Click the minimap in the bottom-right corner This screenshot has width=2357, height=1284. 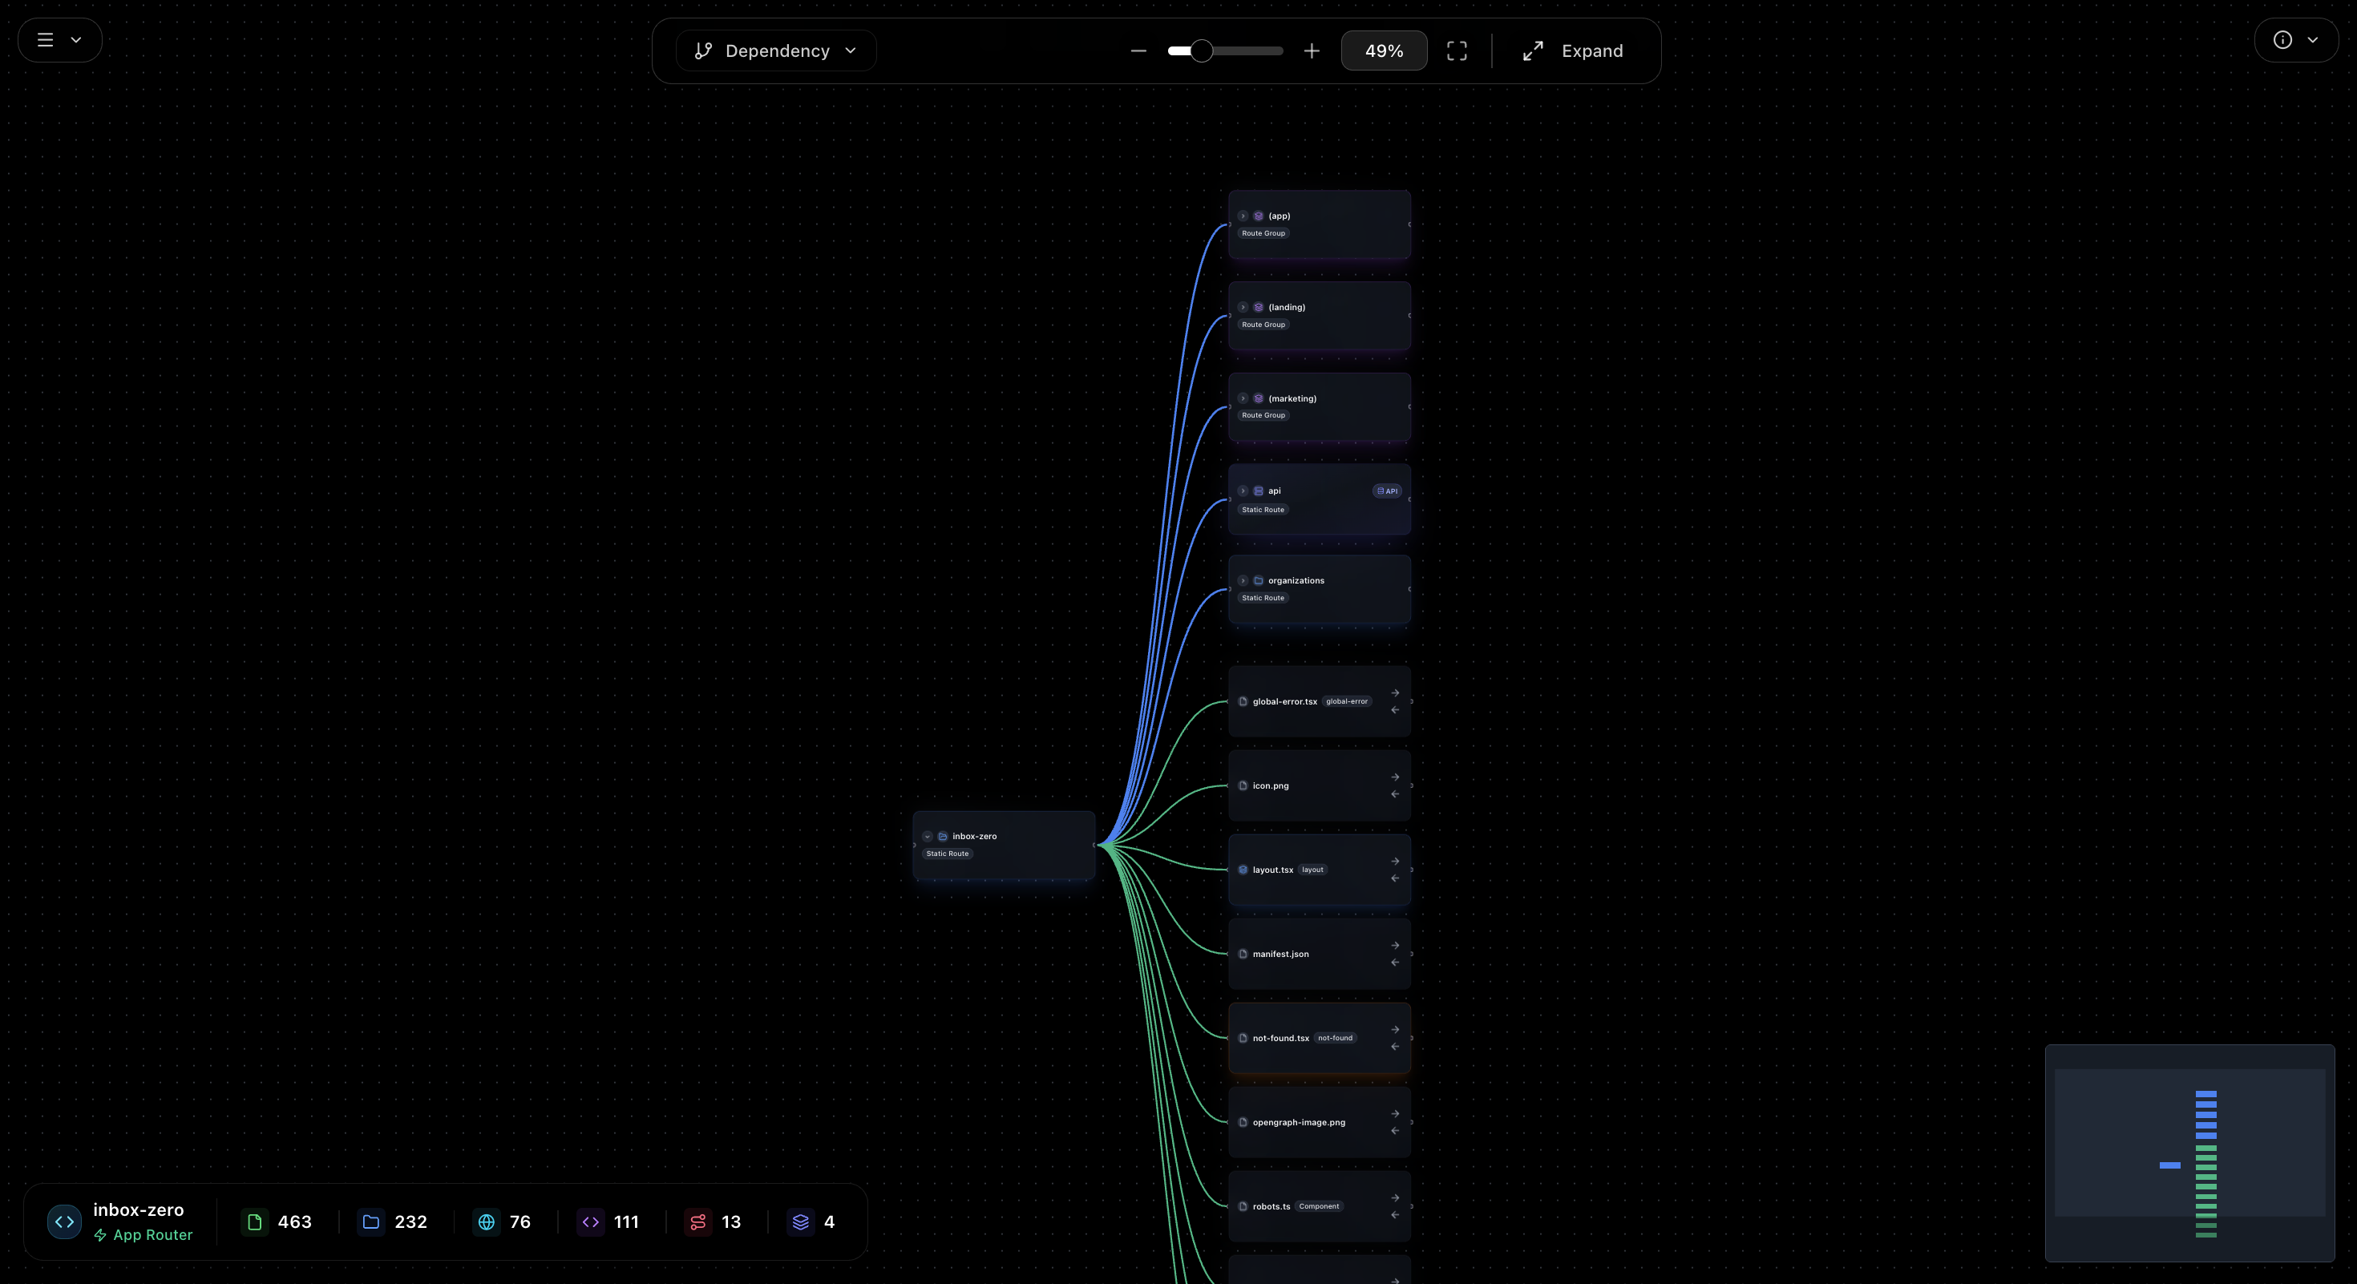2189,1154
